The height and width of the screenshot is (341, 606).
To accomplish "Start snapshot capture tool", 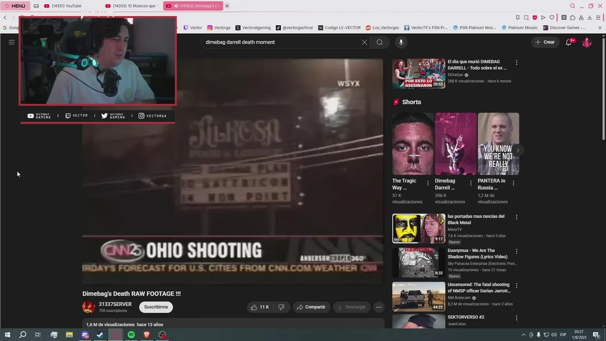I will pyautogui.click(x=526, y=18).
